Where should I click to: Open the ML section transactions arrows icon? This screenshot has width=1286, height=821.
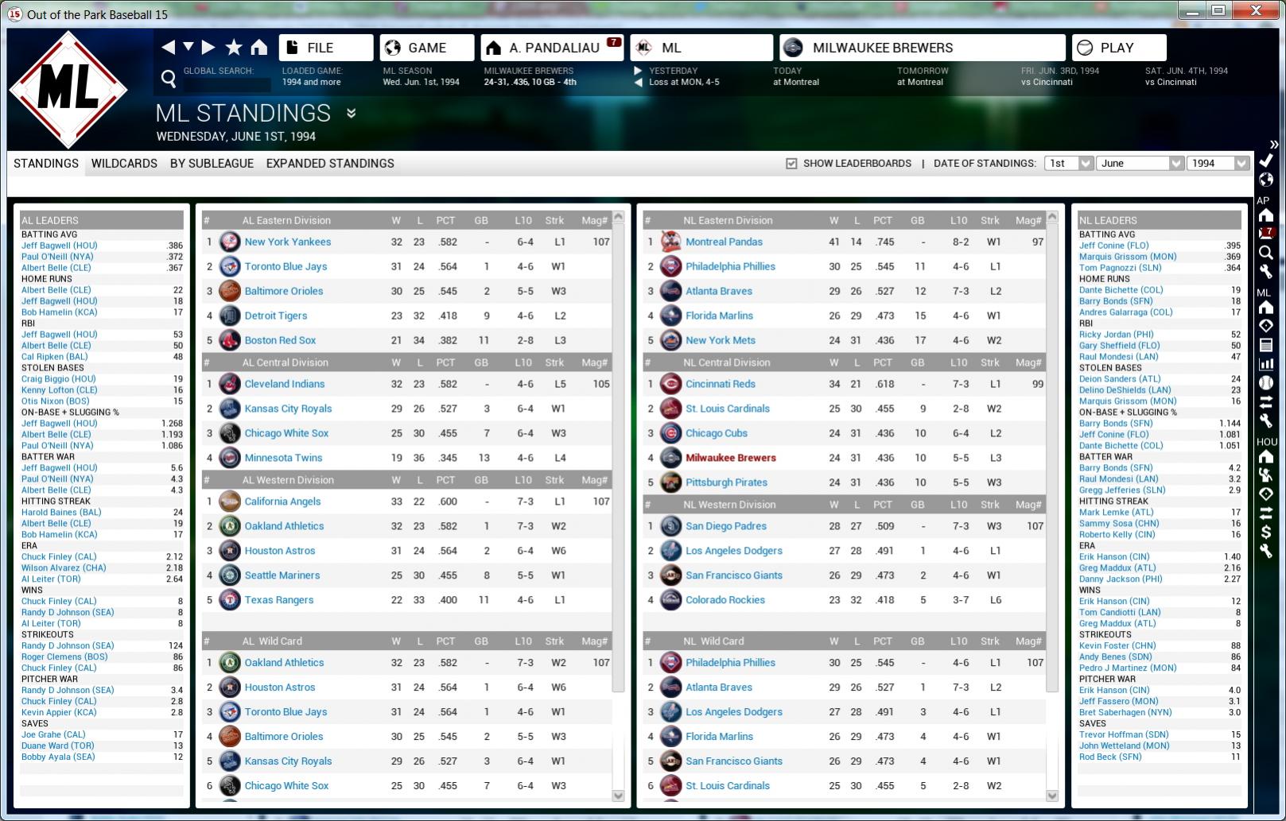pyautogui.click(x=1265, y=401)
